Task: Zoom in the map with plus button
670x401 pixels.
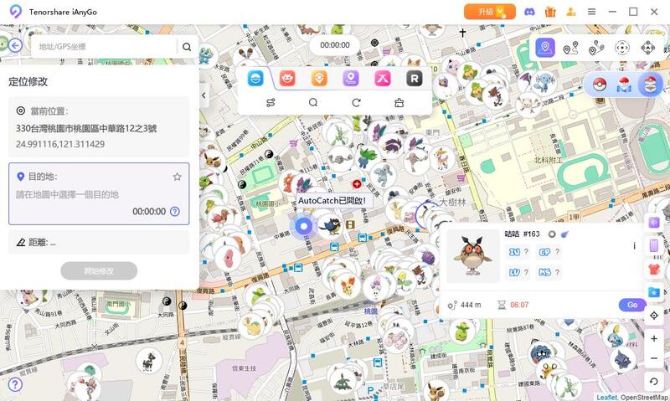Action: pyautogui.click(x=654, y=339)
